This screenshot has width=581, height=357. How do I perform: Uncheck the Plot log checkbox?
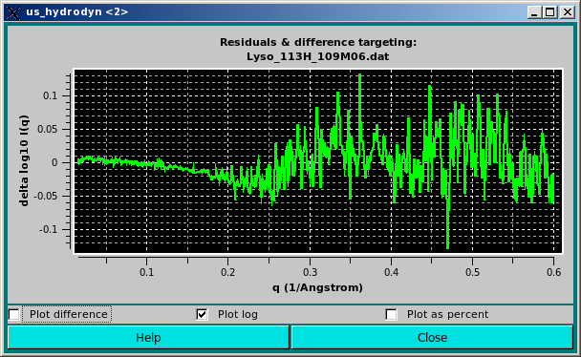pyautogui.click(x=202, y=314)
